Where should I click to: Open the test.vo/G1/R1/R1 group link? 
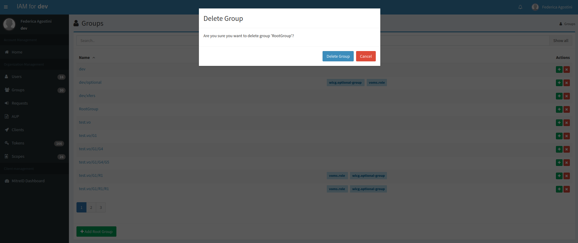coord(94,189)
